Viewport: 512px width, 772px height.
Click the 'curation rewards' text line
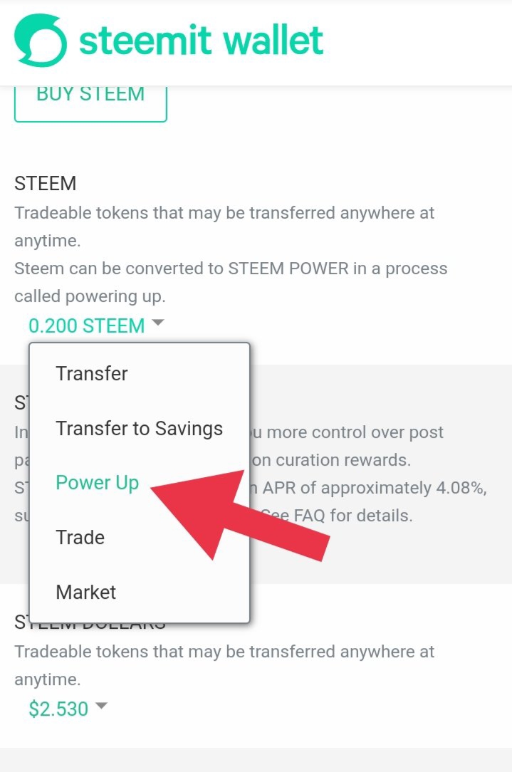click(332, 460)
